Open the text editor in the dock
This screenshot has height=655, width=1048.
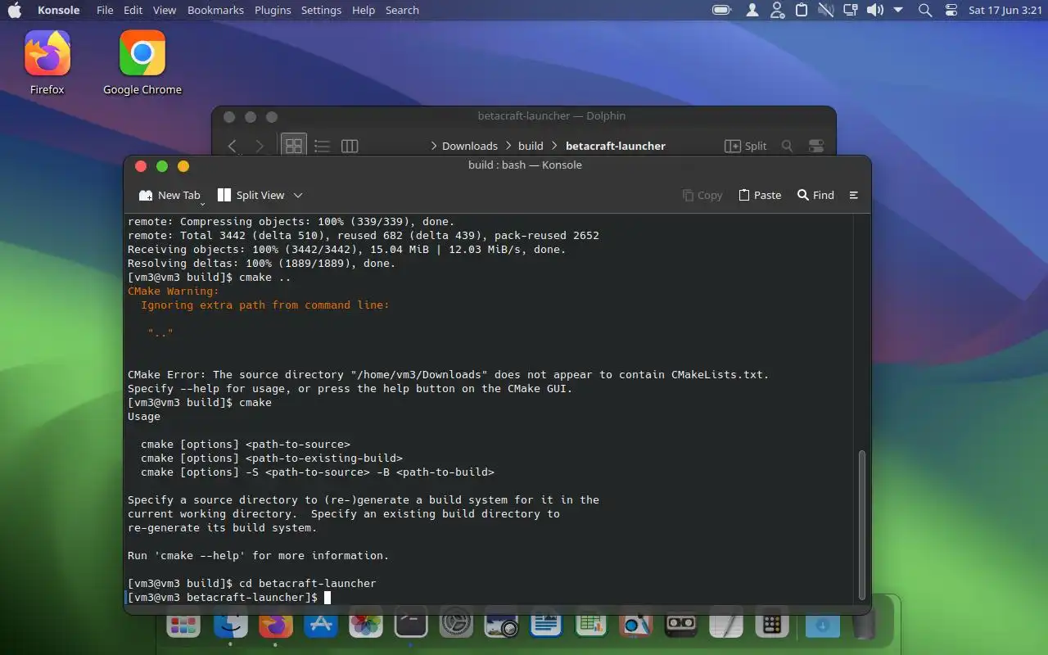(x=726, y=625)
